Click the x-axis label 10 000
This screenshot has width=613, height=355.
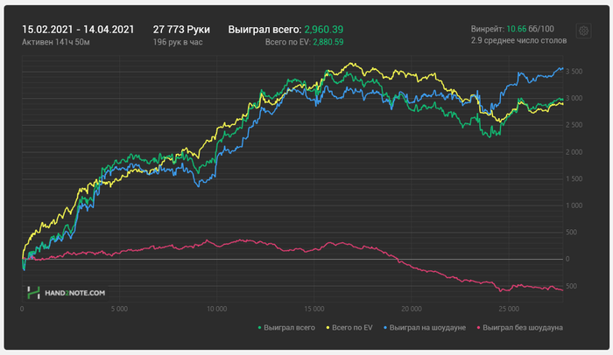[216, 309]
